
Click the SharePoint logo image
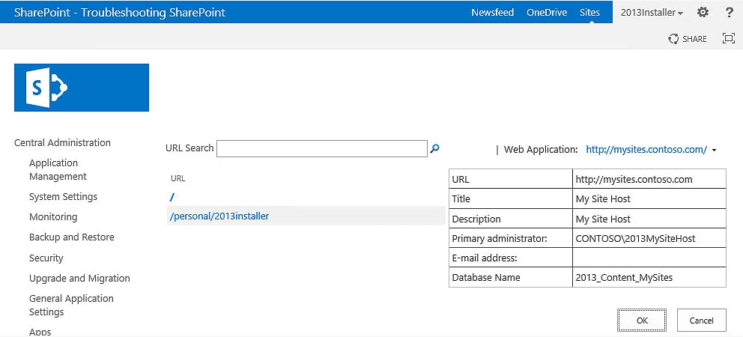82,88
